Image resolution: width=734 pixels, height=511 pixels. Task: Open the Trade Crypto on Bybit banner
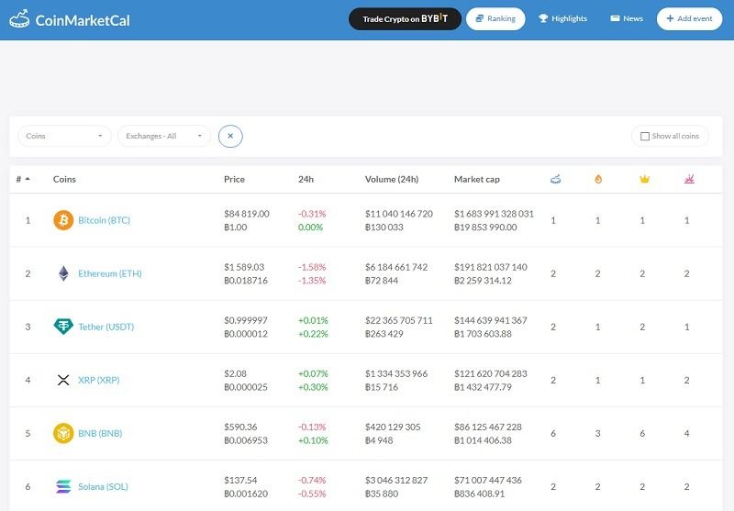(x=405, y=18)
